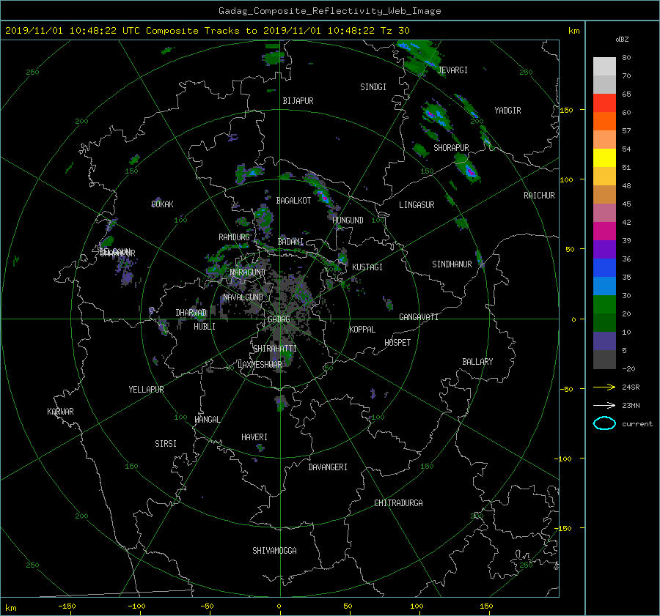The width and height of the screenshot is (660, 616).
Task: Click the storm cell northeast of BAGALKOT
Action: 322,192
